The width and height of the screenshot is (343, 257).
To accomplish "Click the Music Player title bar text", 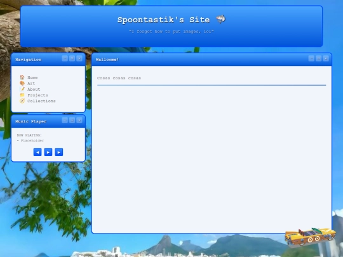I will pyautogui.click(x=31, y=121).
